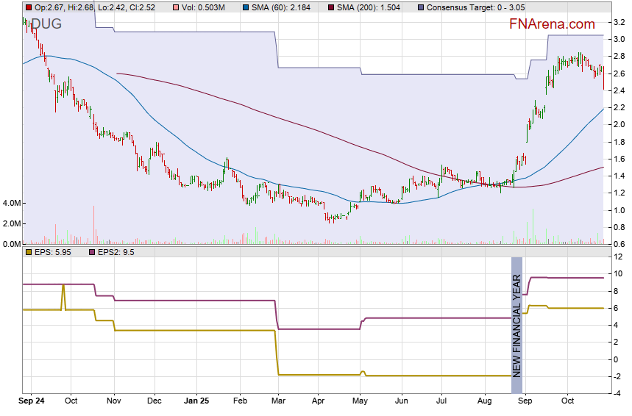The width and height of the screenshot is (632, 416).
Task: Select the Aug label on the time axis
Action: [483, 402]
